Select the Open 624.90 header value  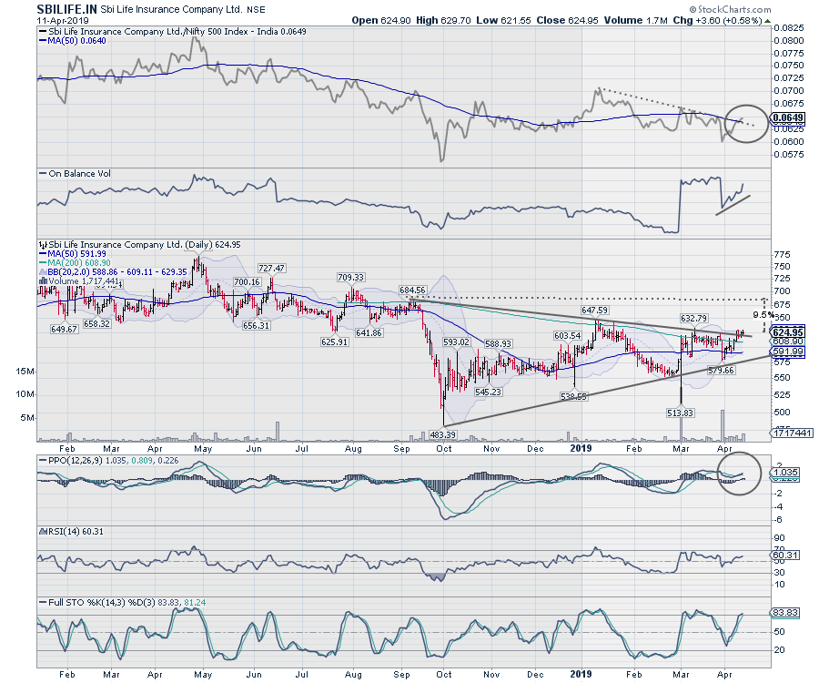(x=380, y=20)
